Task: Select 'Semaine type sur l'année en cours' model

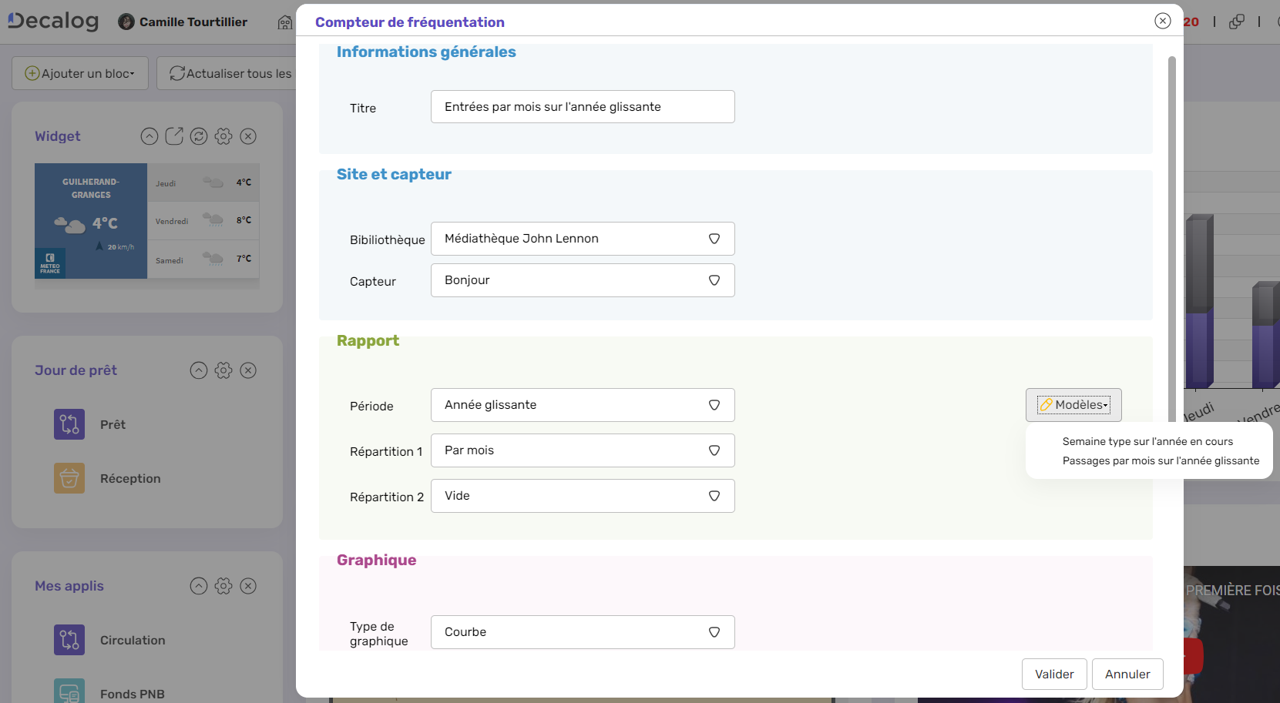Action: [1147, 441]
